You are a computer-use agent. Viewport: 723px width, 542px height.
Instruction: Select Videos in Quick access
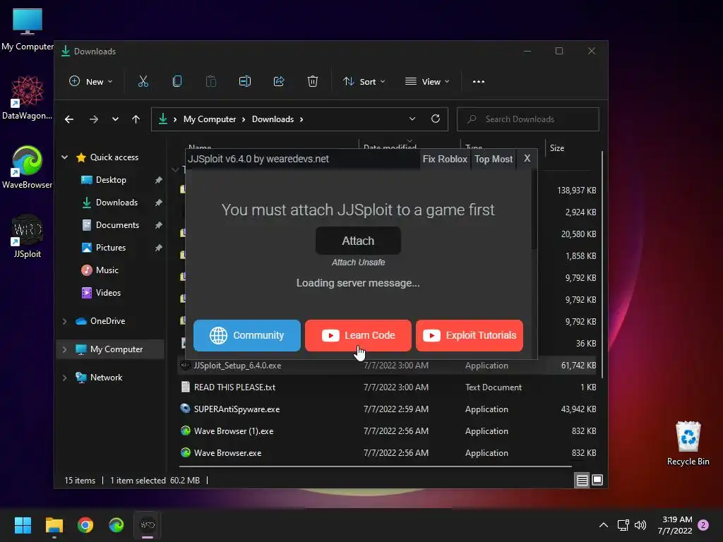coord(108,293)
